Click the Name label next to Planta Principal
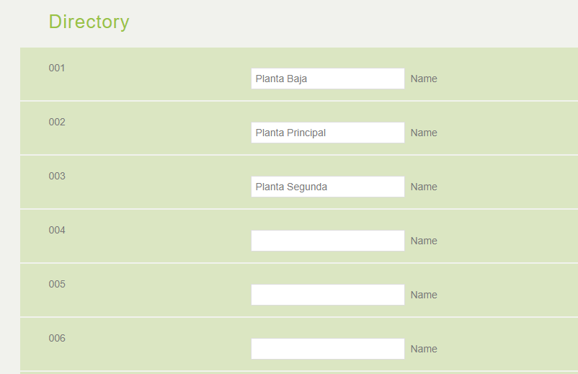578x374 pixels. (x=424, y=133)
